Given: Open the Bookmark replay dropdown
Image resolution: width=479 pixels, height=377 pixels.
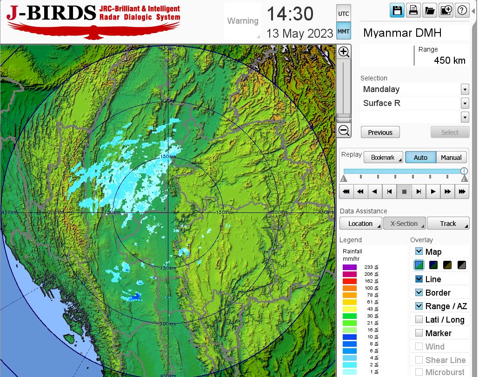Looking at the screenshot, I should click(383, 158).
